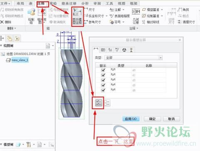Open the geometric tolerances tab in the dialog
The height and width of the screenshot is (151, 200).
[103, 50]
